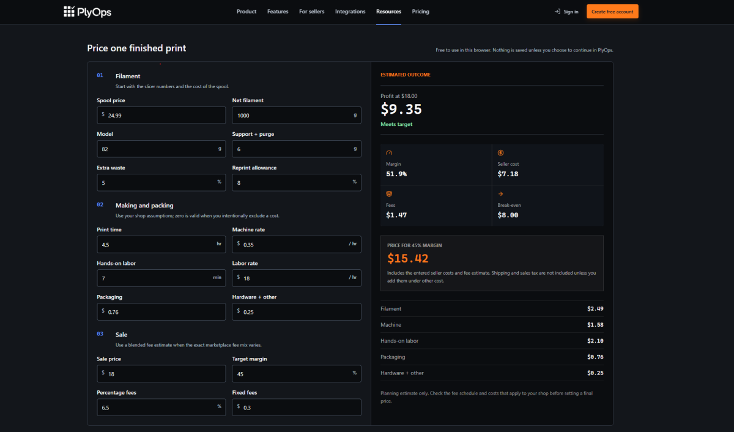The image size is (734, 432).
Task: Select the Packaging cost field
Action: click(161, 311)
